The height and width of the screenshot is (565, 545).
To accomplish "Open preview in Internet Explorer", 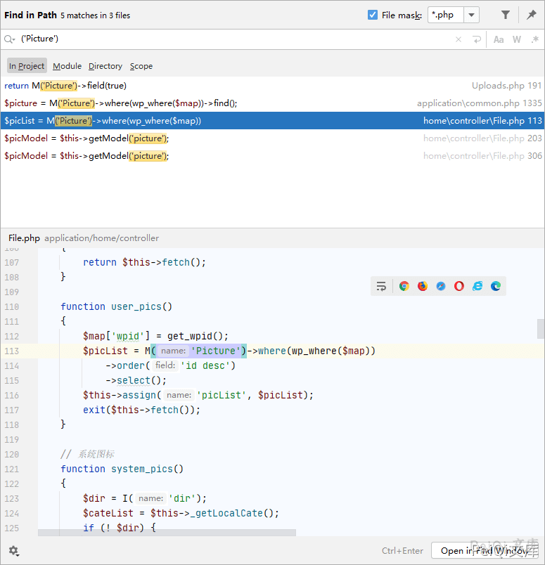I will (x=477, y=286).
